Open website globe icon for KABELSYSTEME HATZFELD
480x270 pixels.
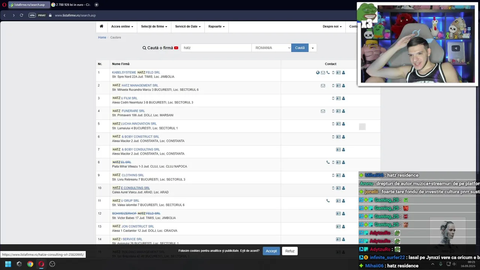coord(318,73)
